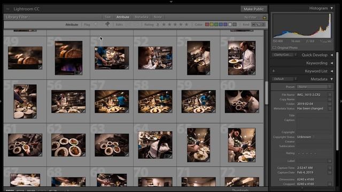
Task: Filter by rejected flag diamond icon
Action: (107, 24)
